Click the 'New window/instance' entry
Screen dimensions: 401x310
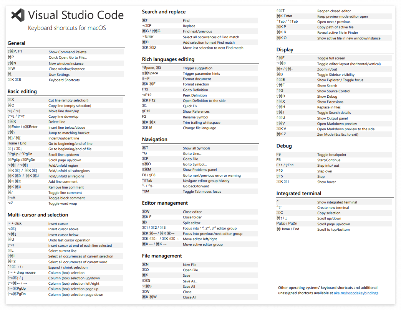pyautogui.click(x=66, y=64)
